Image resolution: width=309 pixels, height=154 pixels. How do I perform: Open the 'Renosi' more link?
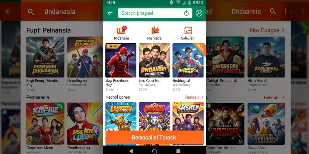(192, 97)
